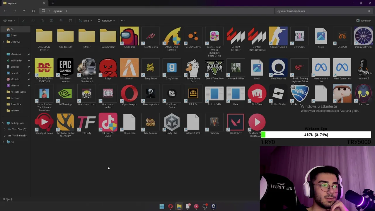This screenshot has width=375, height=211.
Task: Expand the OneDrive tree node
Action: coord(3,42)
